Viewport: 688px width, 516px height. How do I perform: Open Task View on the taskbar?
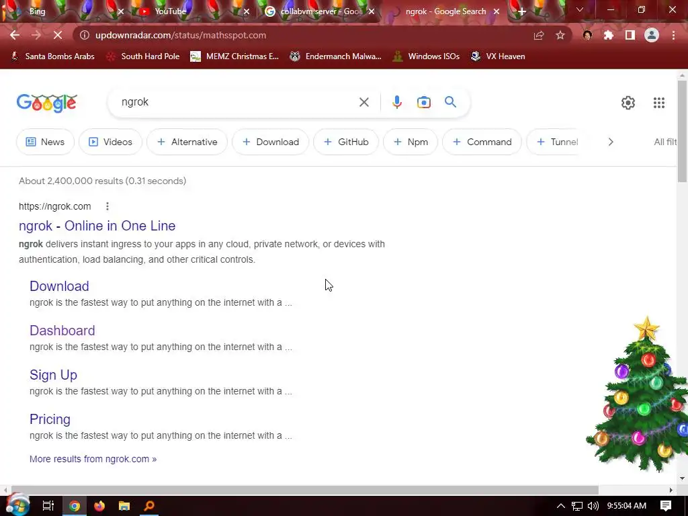click(x=48, y=506)
